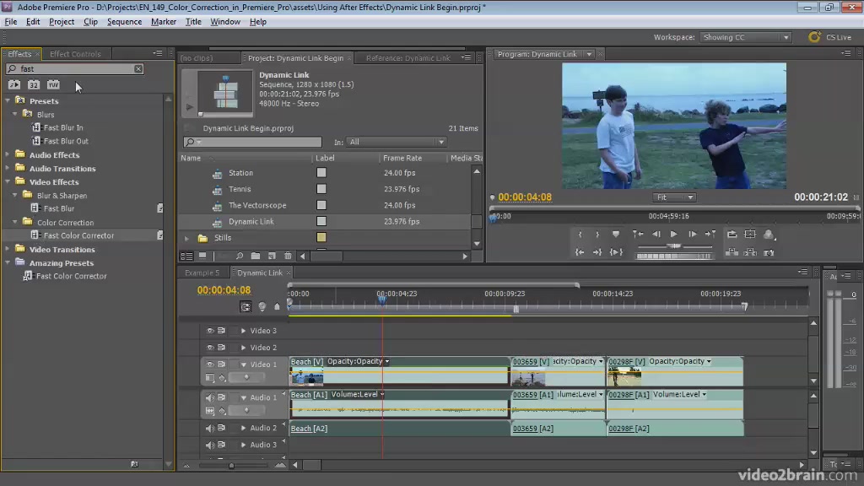Open the Marker menu
The width and height of the screenshot is (864, 486).
click(164, 21)
